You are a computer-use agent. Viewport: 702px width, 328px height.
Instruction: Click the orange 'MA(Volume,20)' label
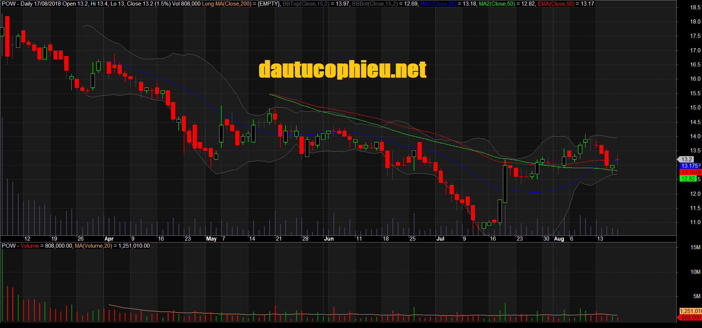click(93, 246)
